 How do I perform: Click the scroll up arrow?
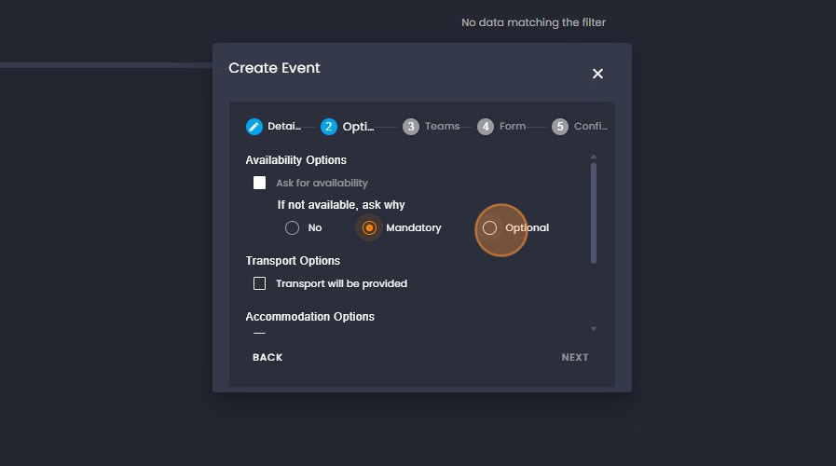tap(594, 157)
